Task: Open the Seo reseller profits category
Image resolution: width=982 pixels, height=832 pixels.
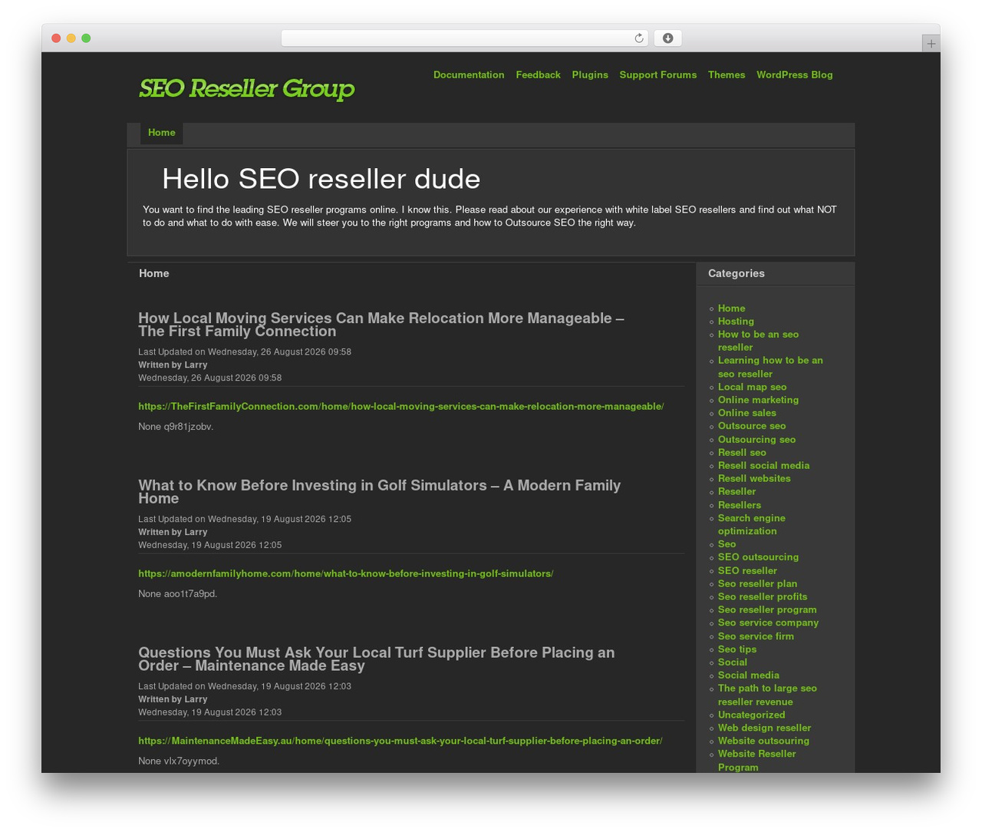Action: pos(763,597)
